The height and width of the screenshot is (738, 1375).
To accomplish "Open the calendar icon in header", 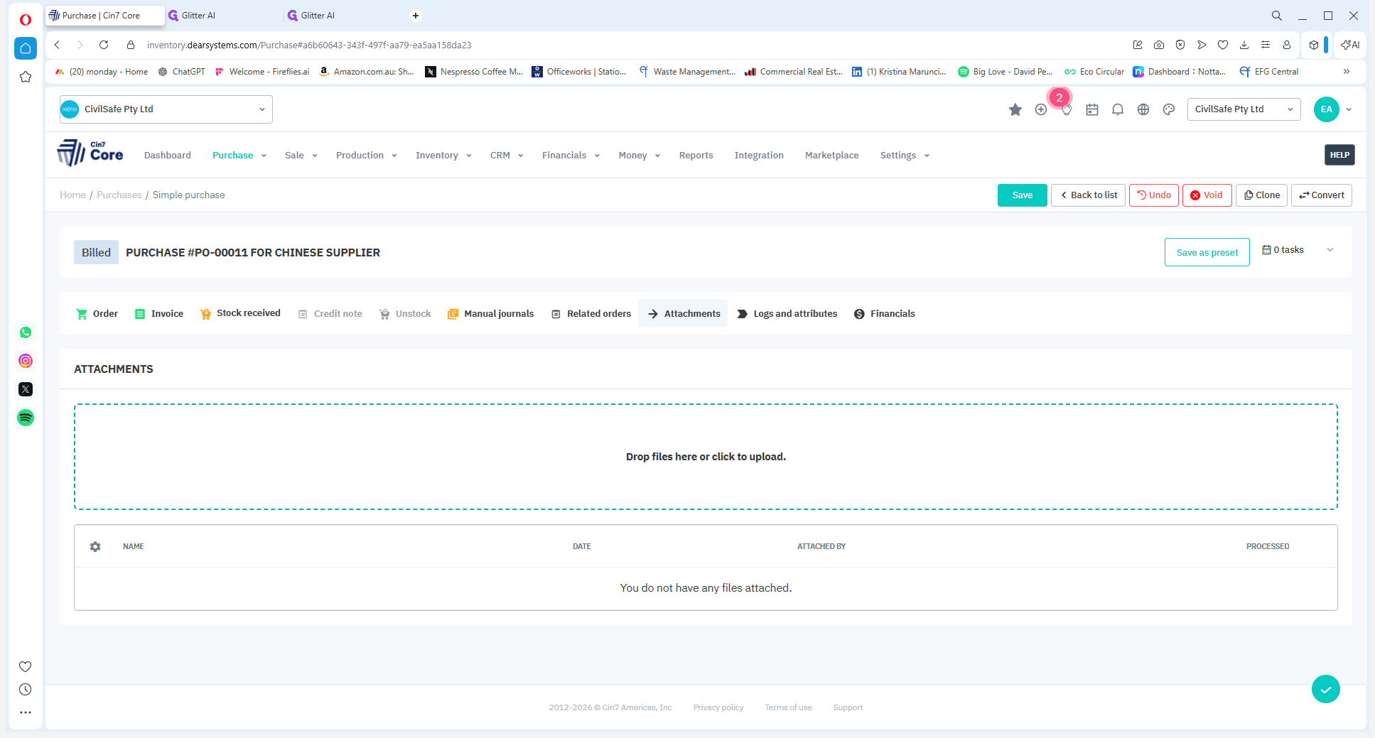I will 1091,109.
